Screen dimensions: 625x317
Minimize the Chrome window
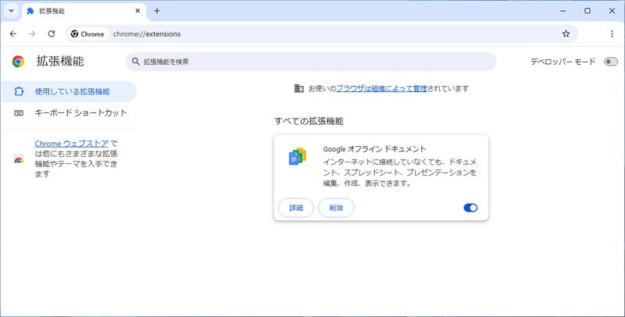562,11
